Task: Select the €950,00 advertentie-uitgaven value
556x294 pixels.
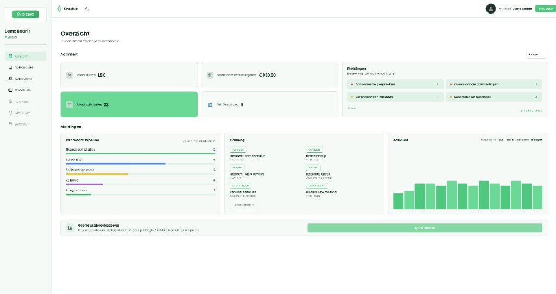Action: coord(267,75)
